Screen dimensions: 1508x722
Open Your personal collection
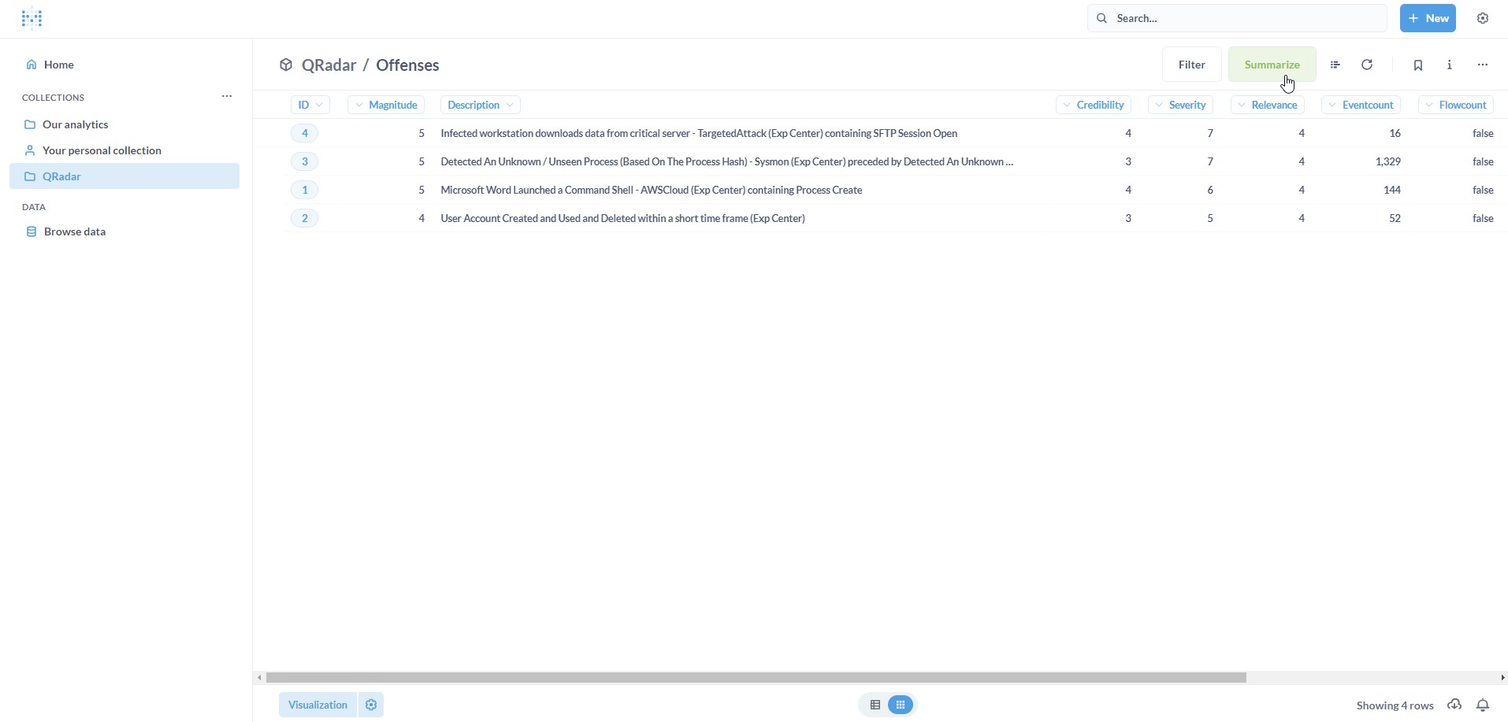coord(124,150)
